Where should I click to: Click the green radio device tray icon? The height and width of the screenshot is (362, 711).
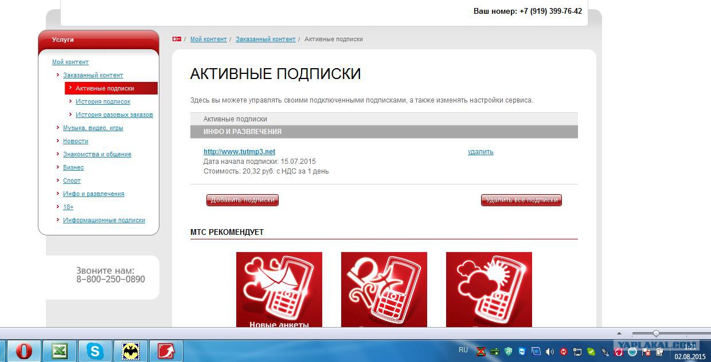(494, 352)
